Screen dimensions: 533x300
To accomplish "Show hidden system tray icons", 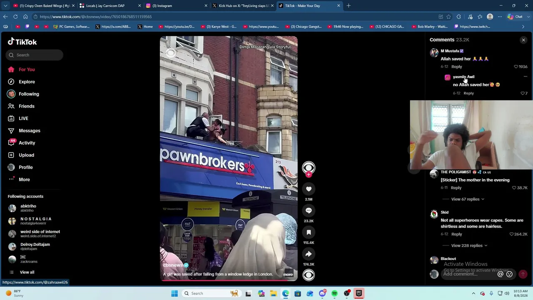I will point(473,293).
